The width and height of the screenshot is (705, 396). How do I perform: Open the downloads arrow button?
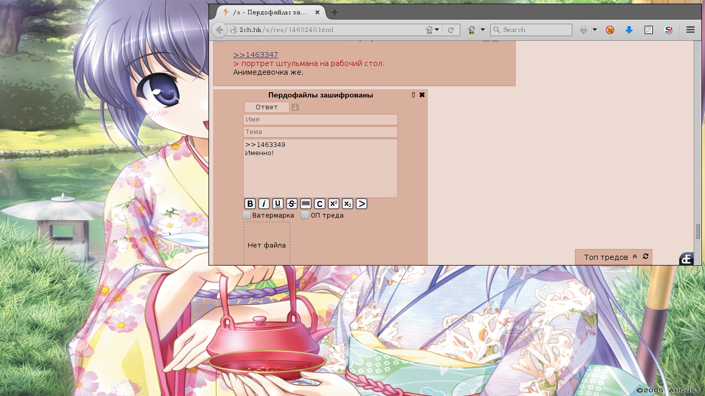coord(584,30)
